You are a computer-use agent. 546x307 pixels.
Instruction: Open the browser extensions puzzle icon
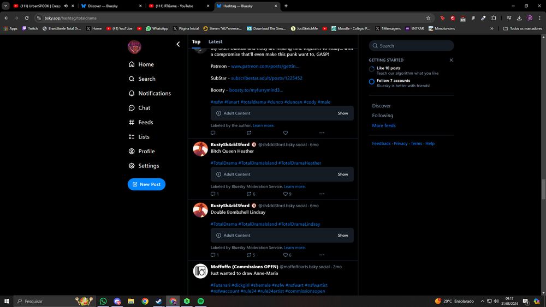coord(494,18)
